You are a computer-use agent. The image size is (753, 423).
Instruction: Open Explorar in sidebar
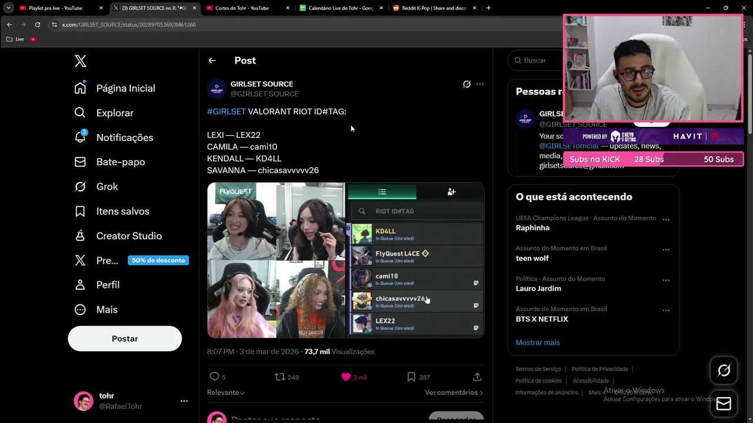coord(104,113)
